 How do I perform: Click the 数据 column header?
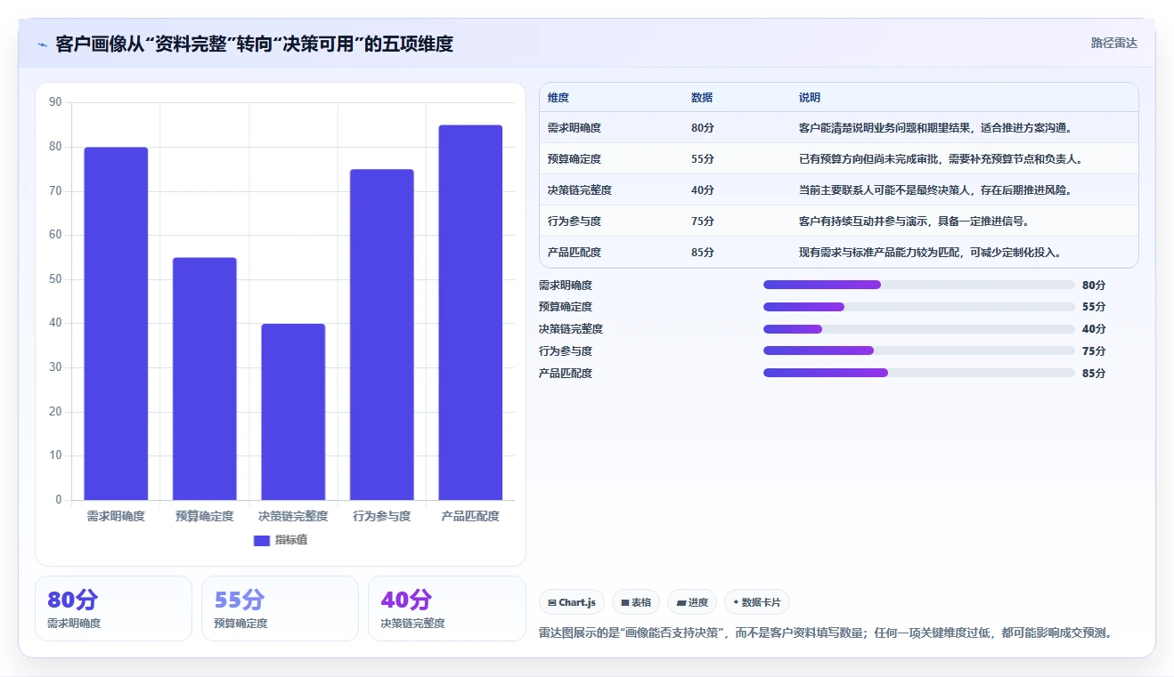[x=702, y=98]
